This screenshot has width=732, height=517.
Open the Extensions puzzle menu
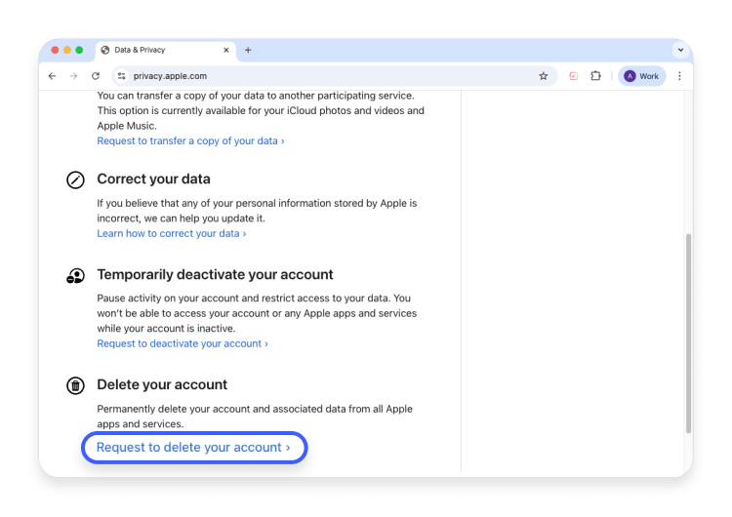[x=595, y=76]
